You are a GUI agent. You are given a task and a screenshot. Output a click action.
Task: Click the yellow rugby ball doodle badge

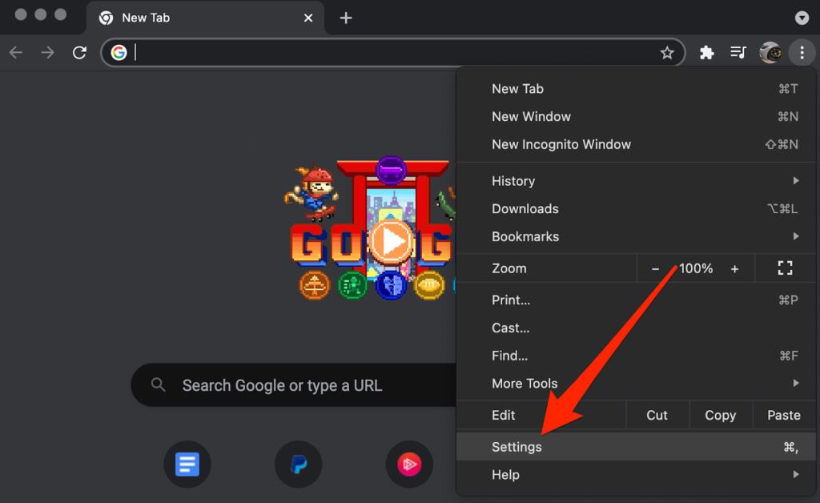pyautogui.click(x=429, y=285)
